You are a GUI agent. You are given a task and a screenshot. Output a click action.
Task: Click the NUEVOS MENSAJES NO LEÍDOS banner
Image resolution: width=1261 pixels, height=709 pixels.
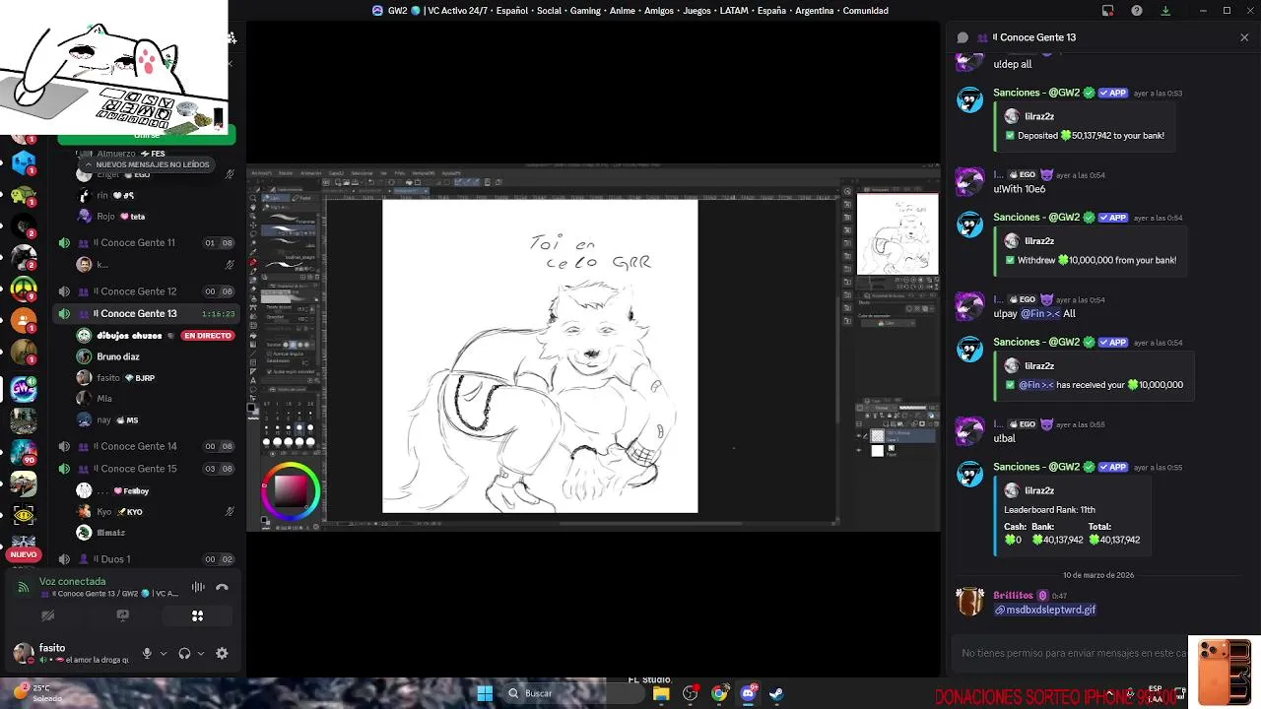pos(148,164)
